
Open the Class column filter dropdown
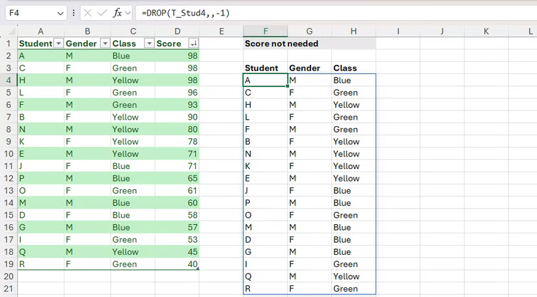[149, 44]
